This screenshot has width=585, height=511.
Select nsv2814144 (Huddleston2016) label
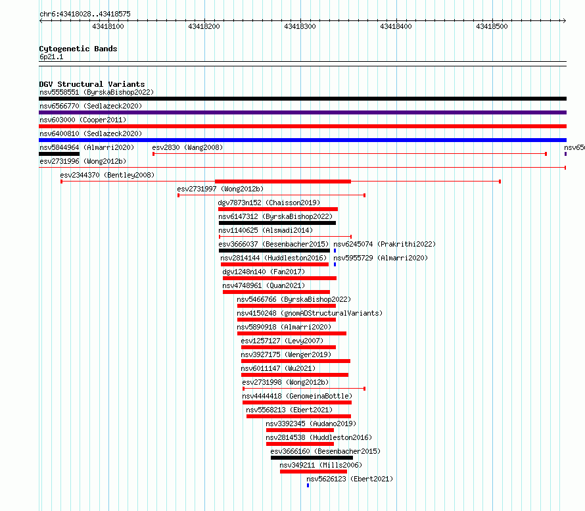point(273,258)
